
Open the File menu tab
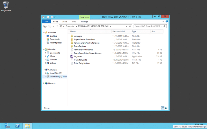point(46,22)
